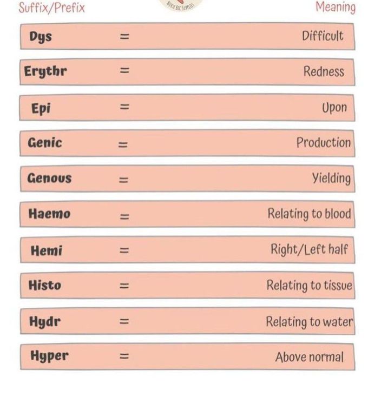Tap the Right/Left half meaning
This screenshot has width=368, height=403.
point(309,249)
